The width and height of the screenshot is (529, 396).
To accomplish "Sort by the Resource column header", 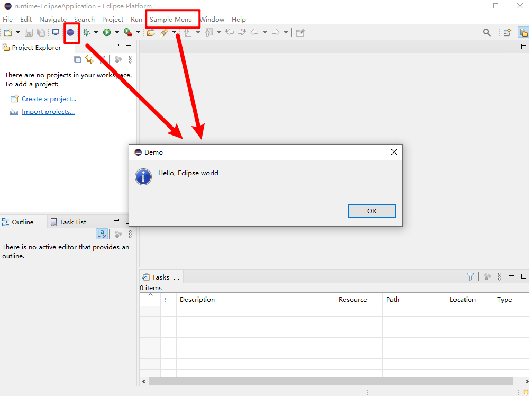I will pyautogui.click(x=359, y=300).
